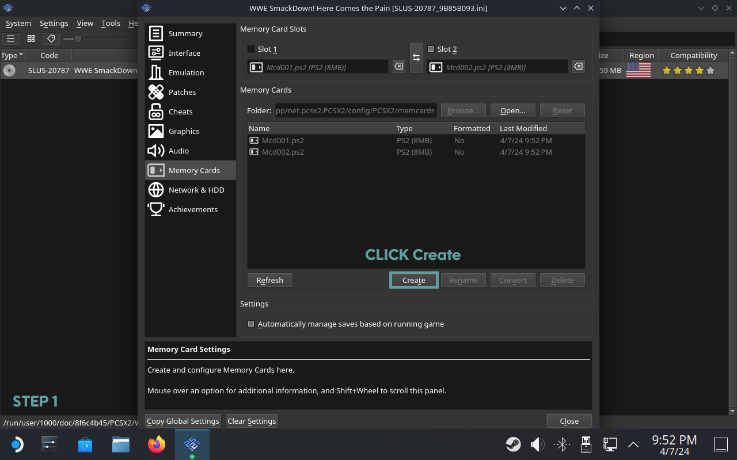Switch game list to grid view
Screen dimensions: 737x460
click(31, 39)
